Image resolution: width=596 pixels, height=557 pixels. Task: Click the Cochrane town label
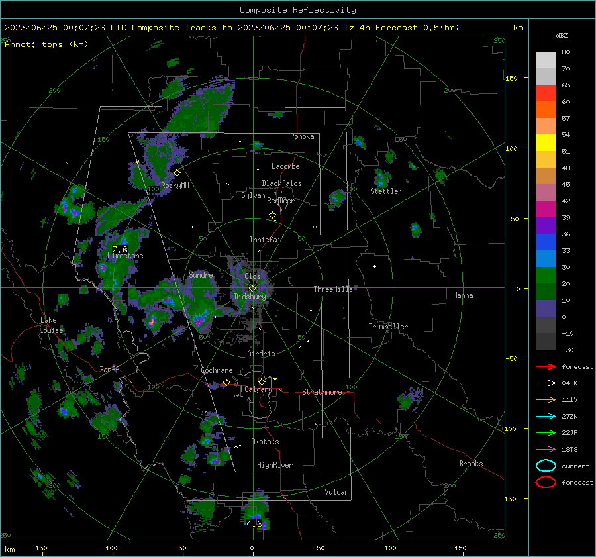[217, 370]
